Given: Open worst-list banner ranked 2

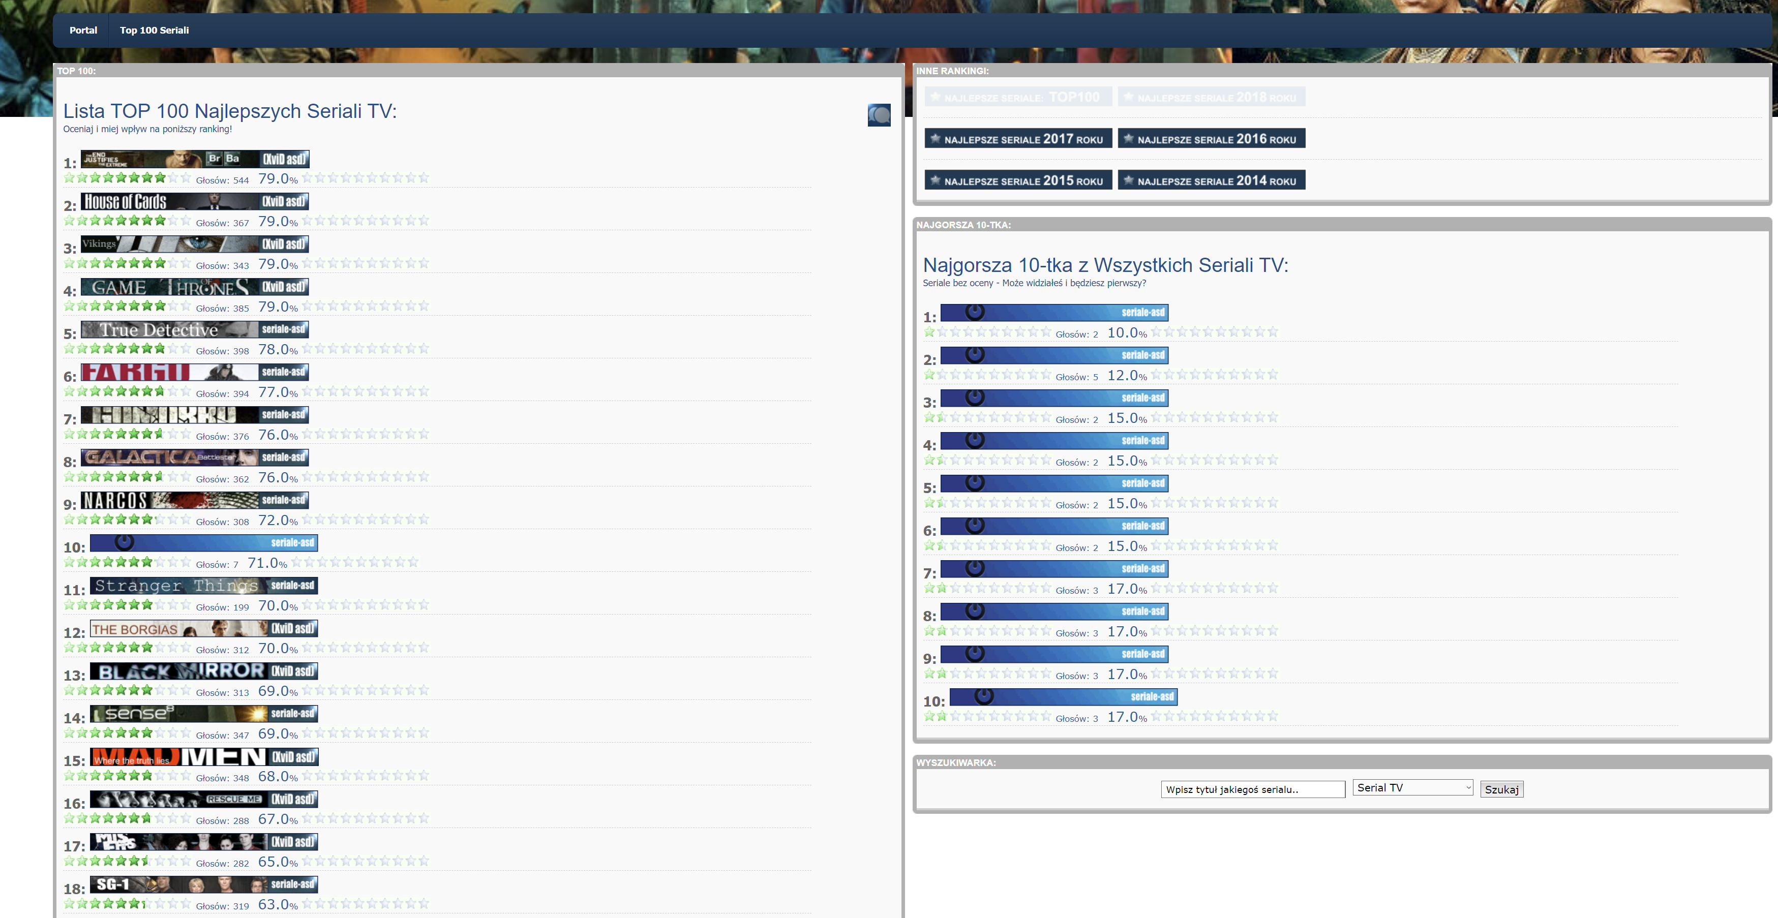Looking at the screenshot, I should click(1054, 355).
